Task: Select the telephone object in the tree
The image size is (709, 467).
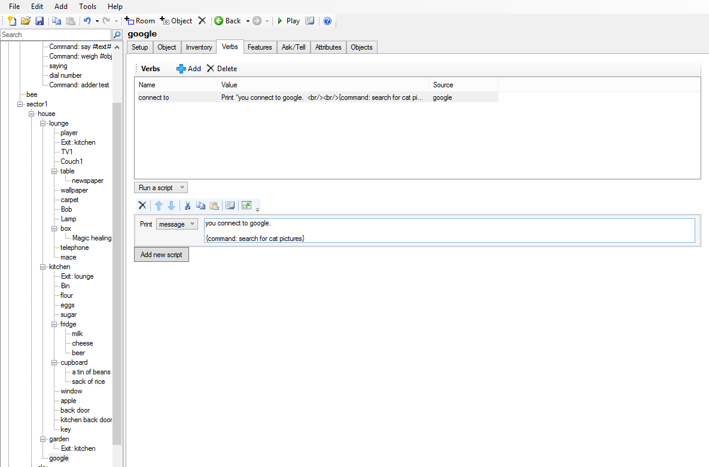Action: (x=74, y=248)
